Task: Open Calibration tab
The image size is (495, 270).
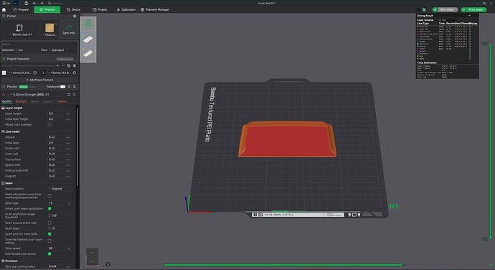Action: [126, 10]
